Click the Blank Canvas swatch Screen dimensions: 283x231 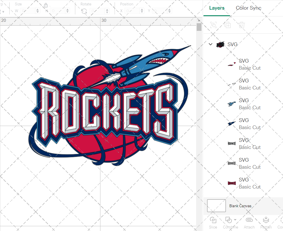click(x=216, y=206)
